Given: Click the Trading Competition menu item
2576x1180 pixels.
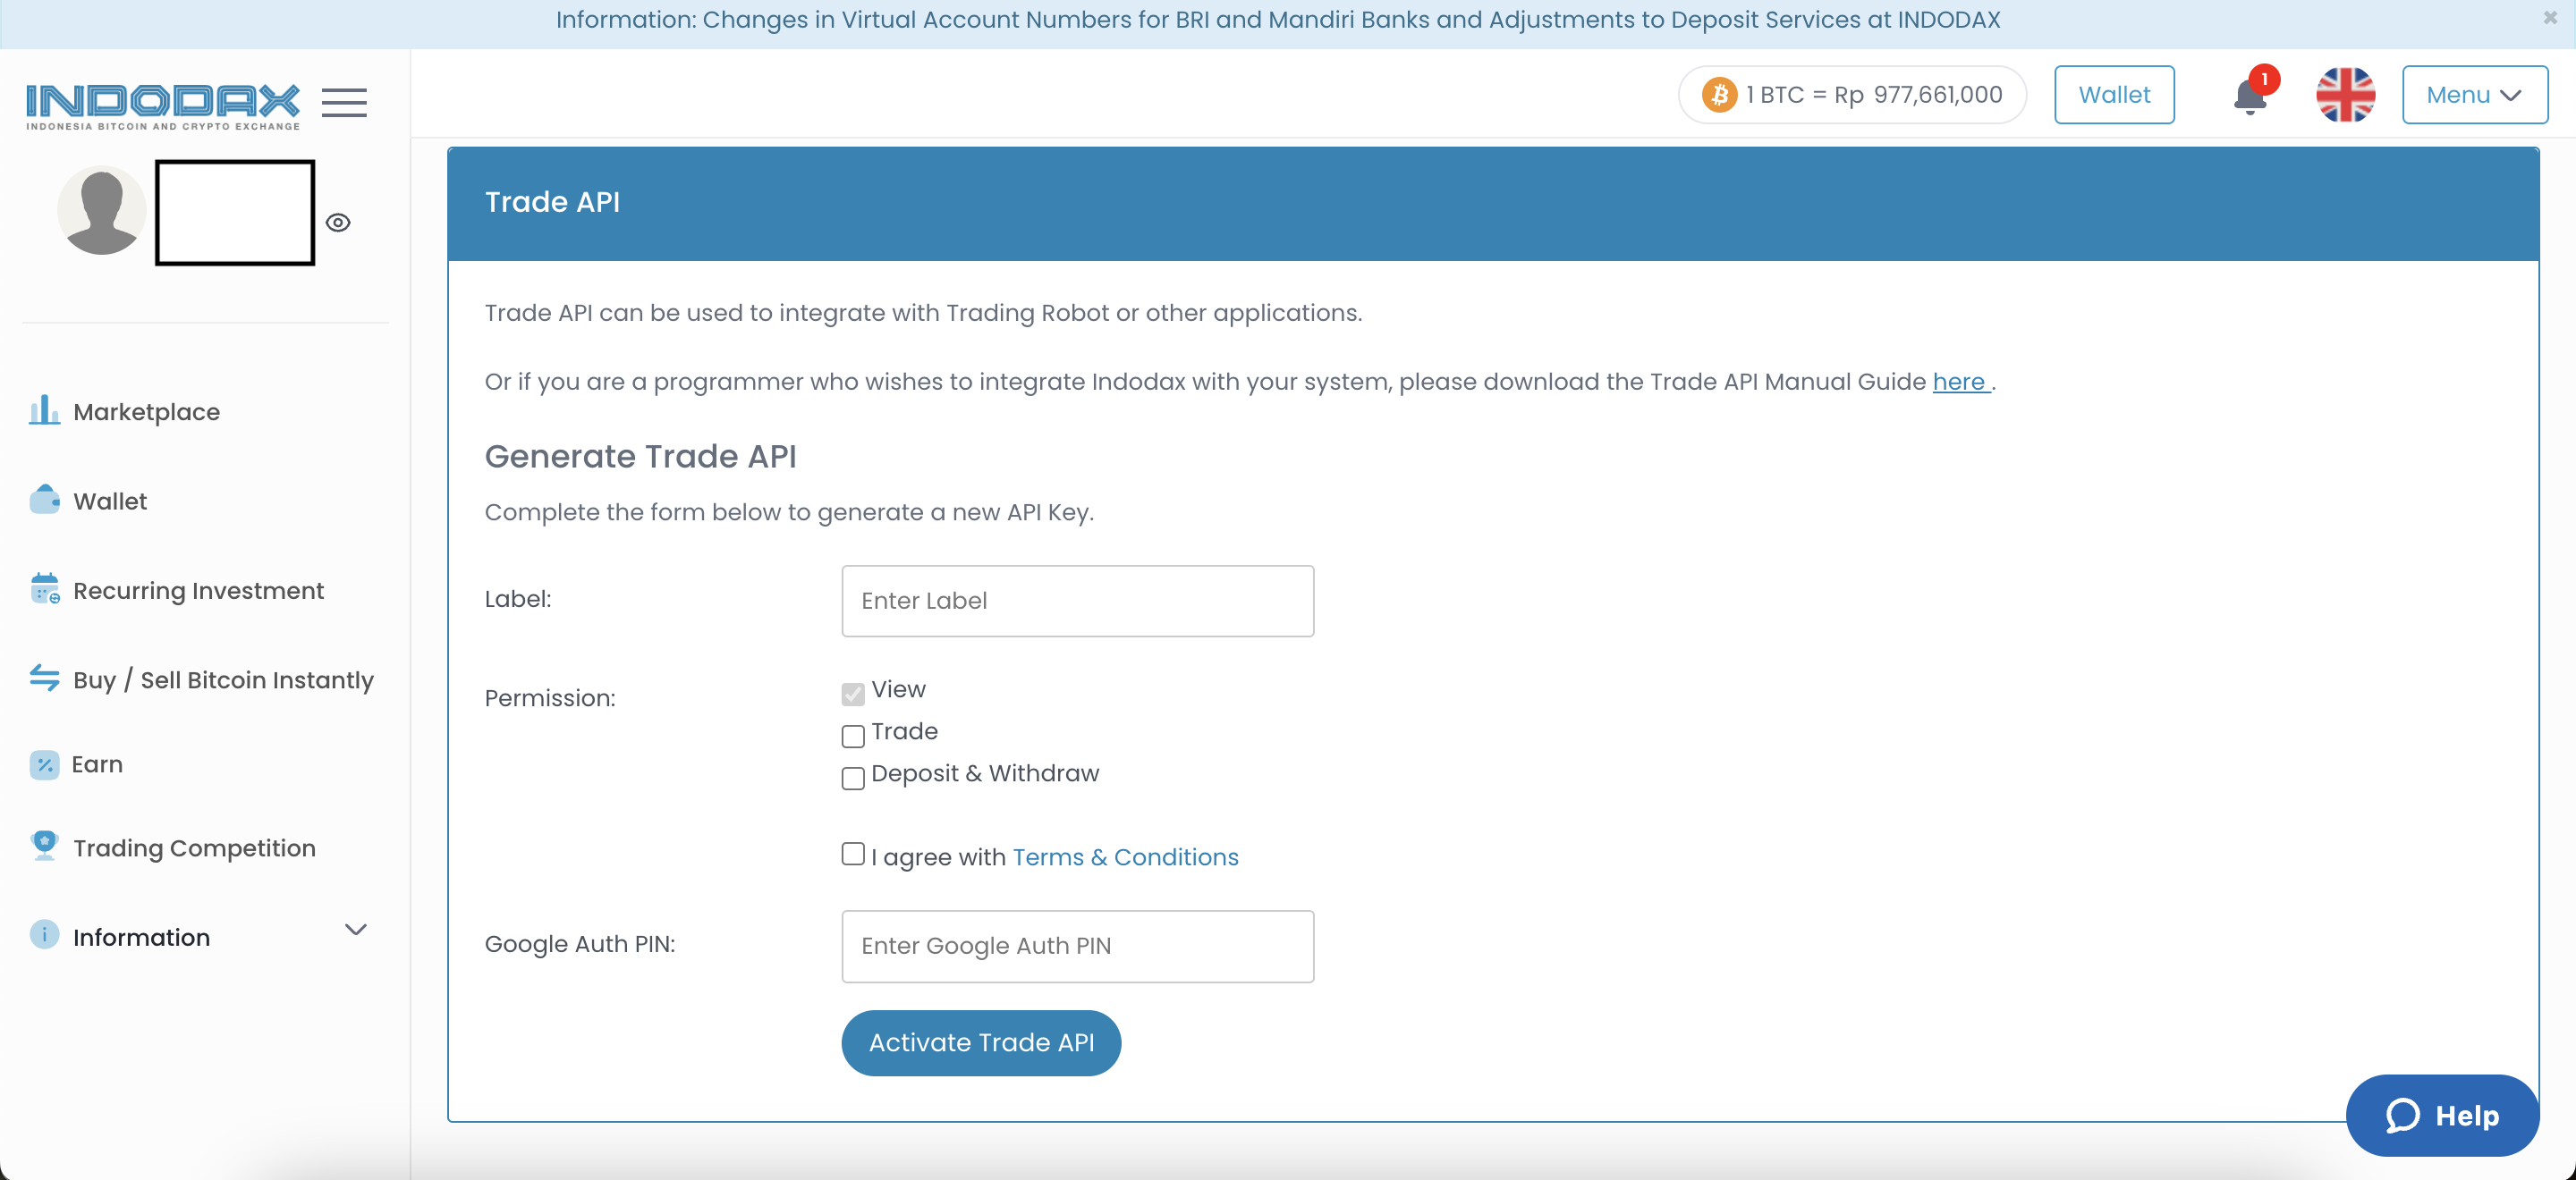Looking at the screenshot, I should pyautogui.click(x=194, y=847).
